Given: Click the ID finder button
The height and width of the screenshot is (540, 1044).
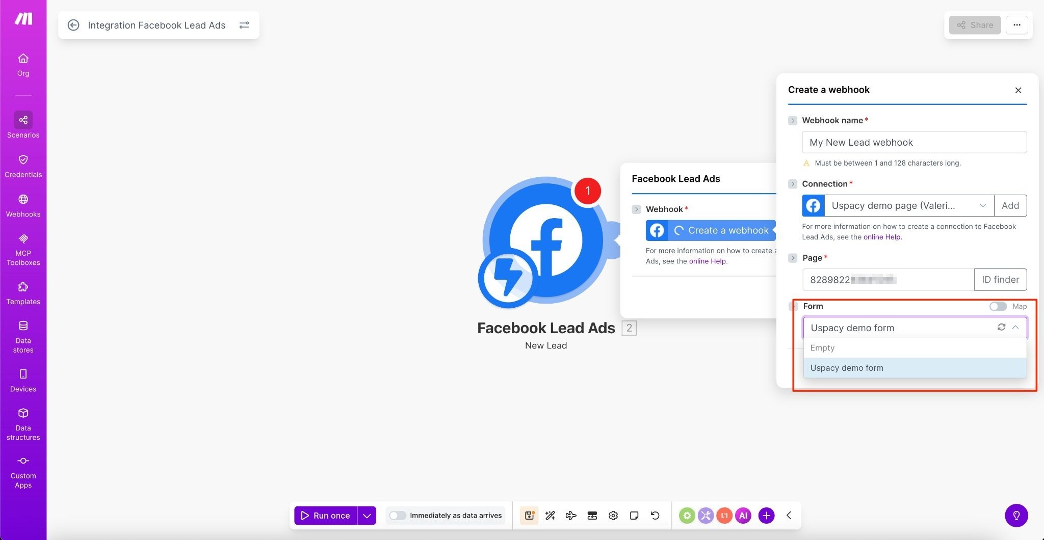Looking at the screenshot, I should tap(1000, 280).
